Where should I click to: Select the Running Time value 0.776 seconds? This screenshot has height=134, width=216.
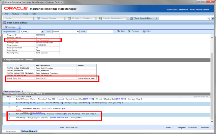coord(41,53)
